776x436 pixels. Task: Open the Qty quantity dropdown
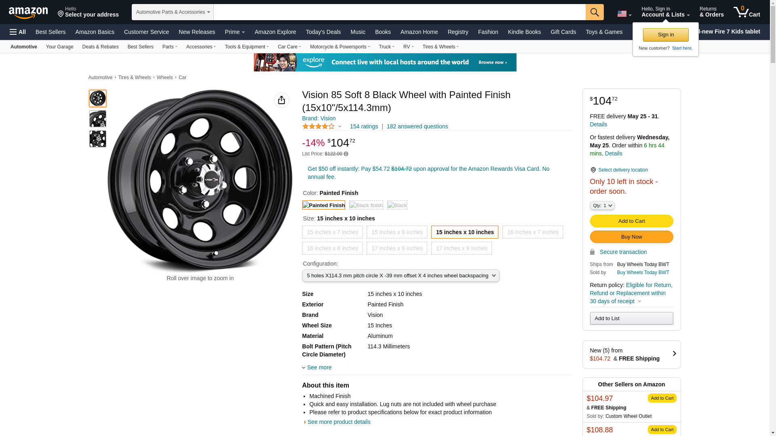point(602,205)
